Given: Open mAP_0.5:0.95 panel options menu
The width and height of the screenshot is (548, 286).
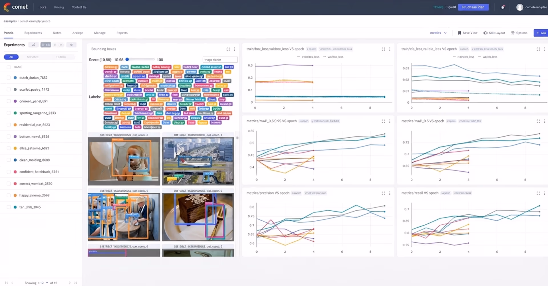Looking at the screenshot, I should [x=390, y=121].
